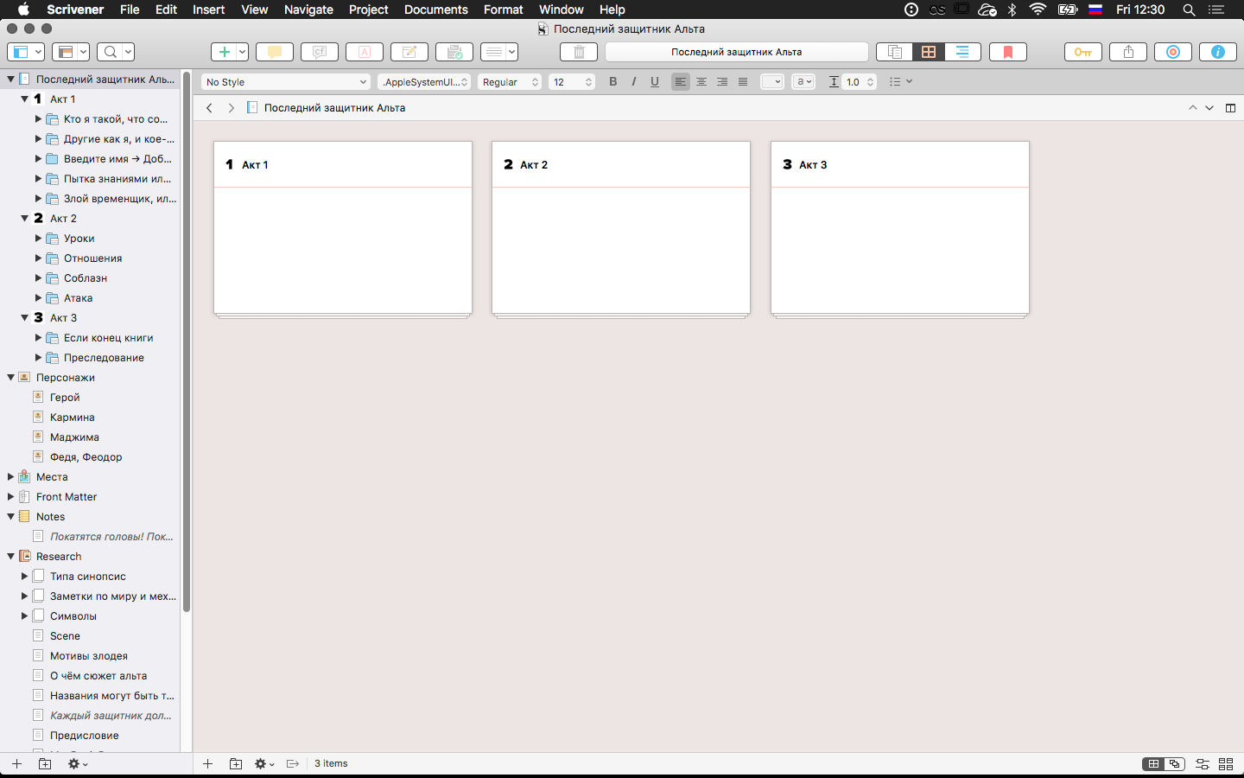The image size is (1244, 778).
Task: Select the Кармина character sheet in binder
Action: [73, 418]
